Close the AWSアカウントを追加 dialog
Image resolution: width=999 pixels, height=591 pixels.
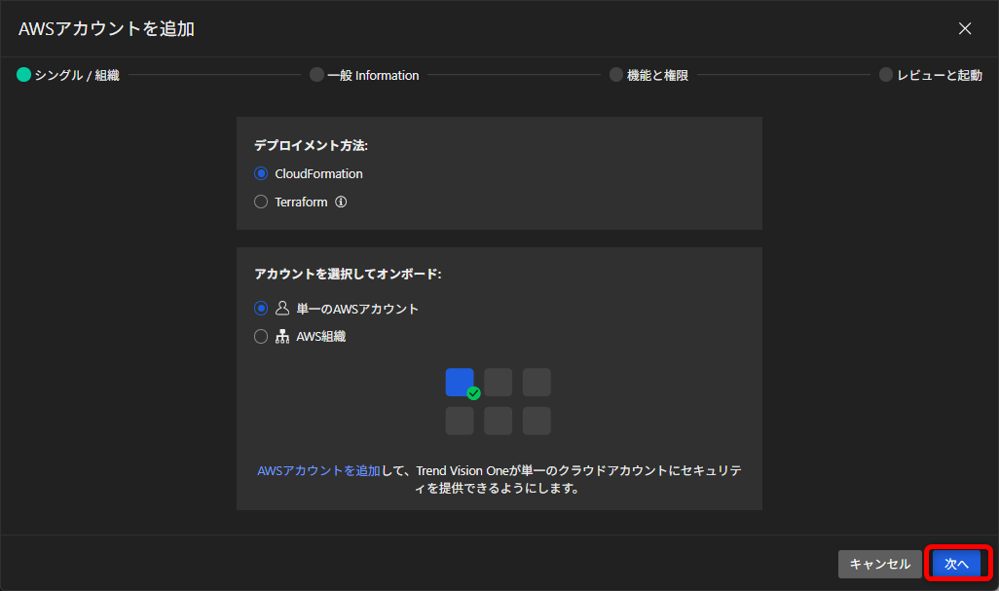click(965, 28)
